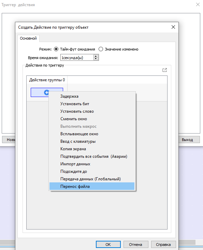Close the Create Trigger Action dialog
The height and width of the screenshot is (250, 203).
point(173,27)
